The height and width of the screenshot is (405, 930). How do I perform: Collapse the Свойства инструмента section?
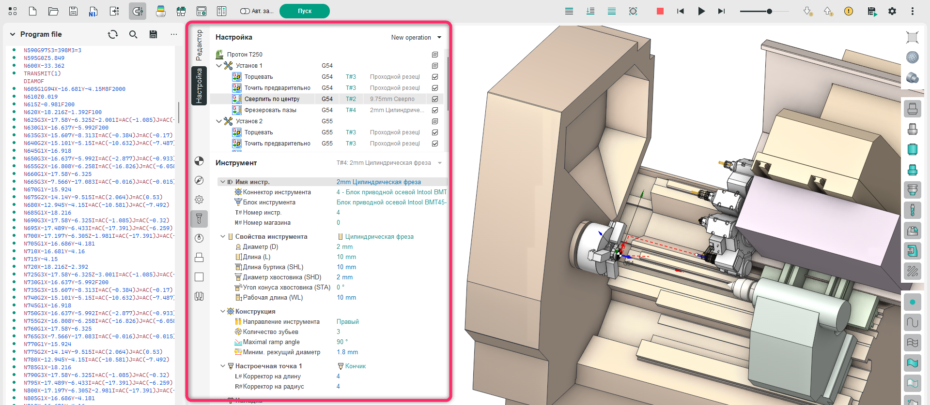point(223,237)
